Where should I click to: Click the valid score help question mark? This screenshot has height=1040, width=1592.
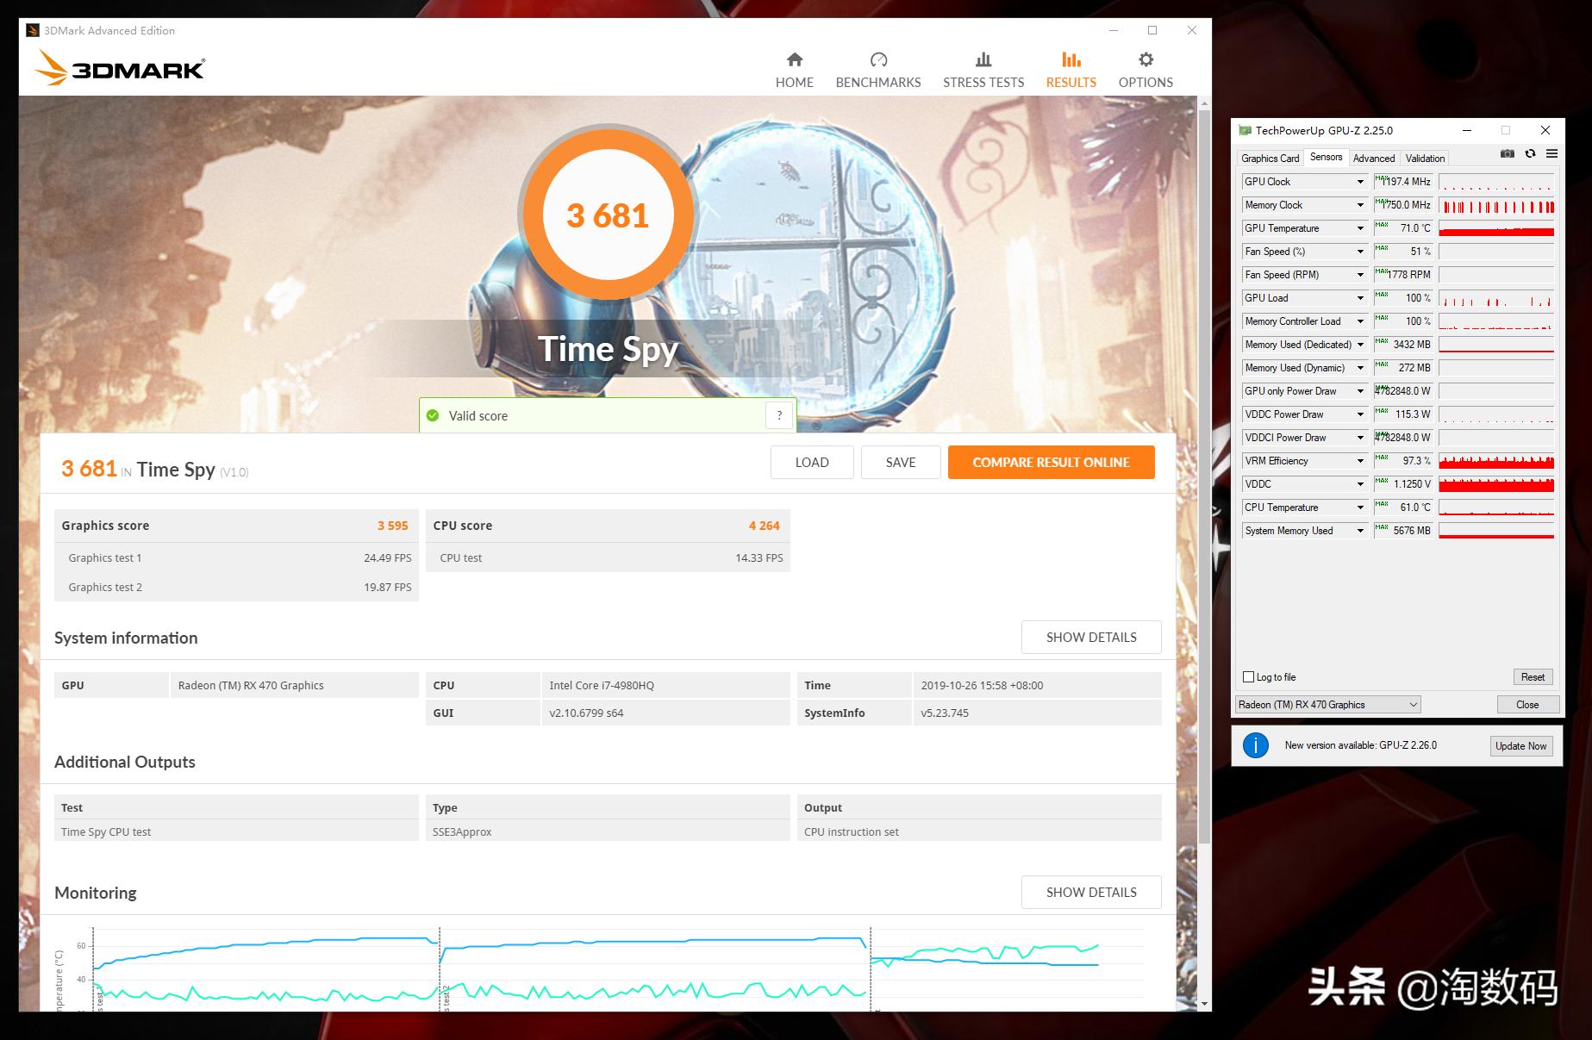click(x=779, y=414)
